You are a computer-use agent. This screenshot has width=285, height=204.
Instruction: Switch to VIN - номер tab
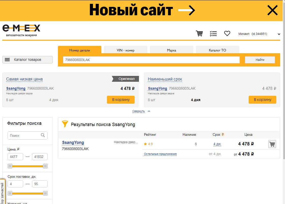tap(125, 50)
